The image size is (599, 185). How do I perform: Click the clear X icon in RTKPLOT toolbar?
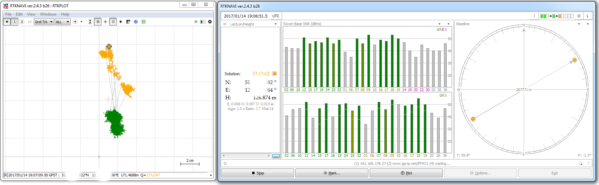[x=196, y=22]
